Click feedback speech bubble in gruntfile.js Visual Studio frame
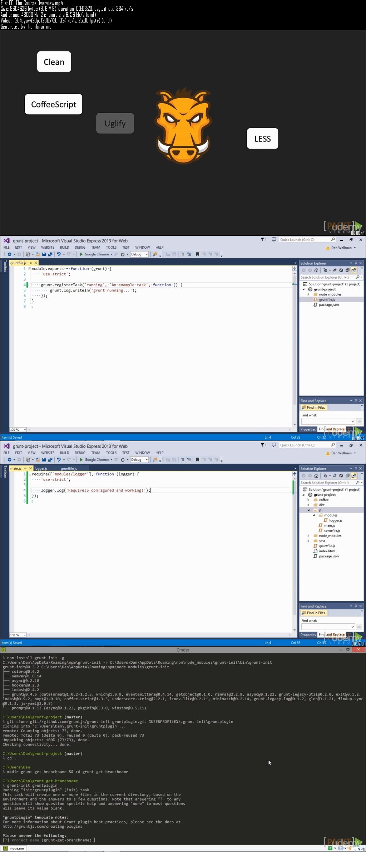Image resolution: width=366 pixels, height=852 pixels. click(274, 240)
